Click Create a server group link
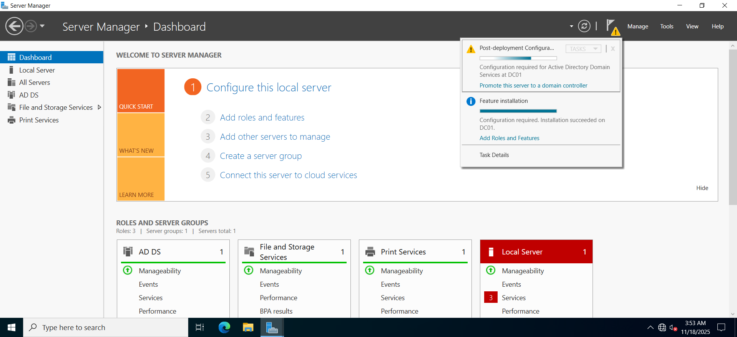737x337 pixels. (261, 156)
